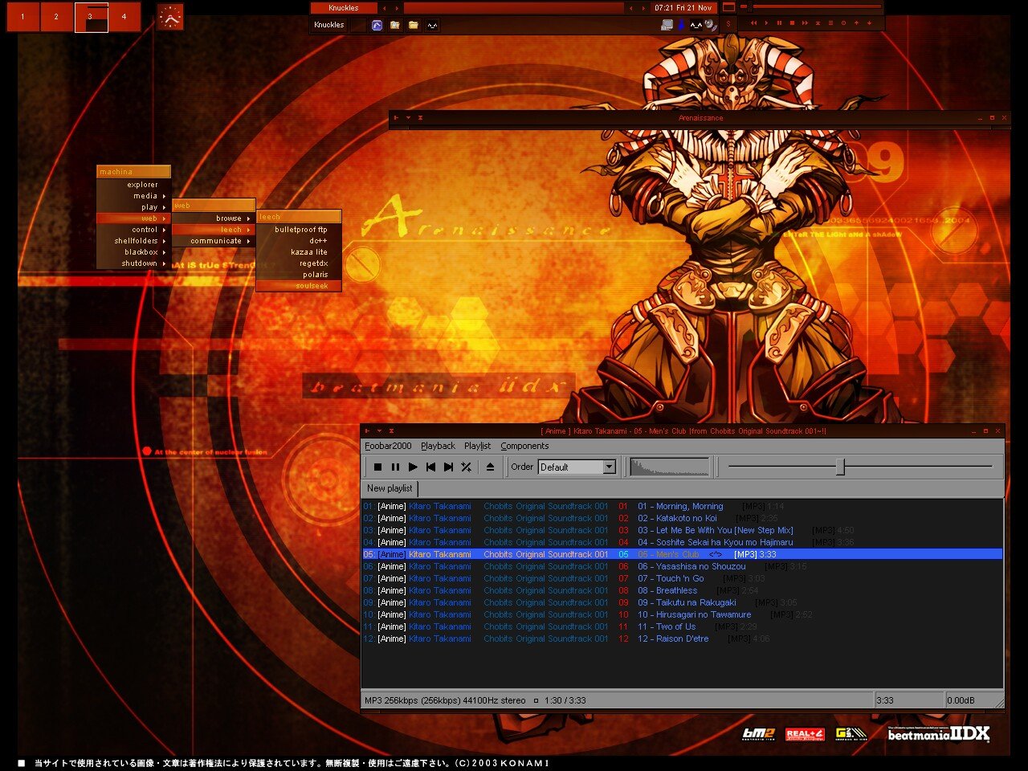Click the Foobar2000 spectrum visualization panel
This screenshot has height=771, width=1028.
[x=670, y=467]
